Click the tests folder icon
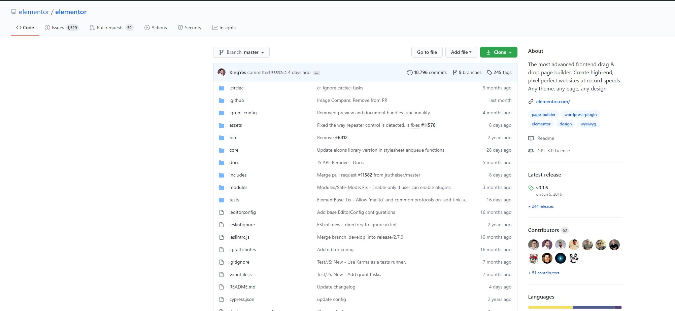Image resolution: width=675 pixels, height=311 pixels. pos(222,200)
